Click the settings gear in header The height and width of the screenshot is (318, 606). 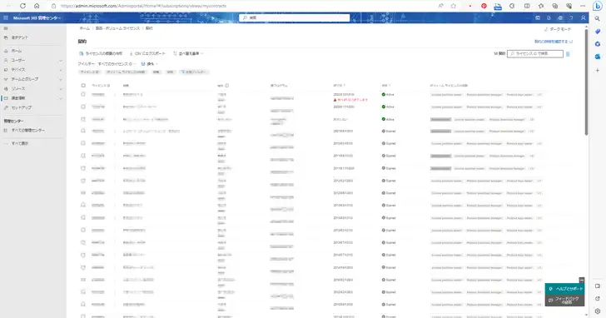point(560,17)
